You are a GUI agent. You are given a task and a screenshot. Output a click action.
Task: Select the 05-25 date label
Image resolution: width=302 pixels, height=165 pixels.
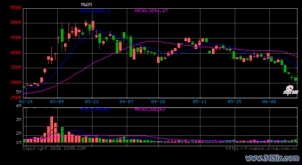[234, 101]
